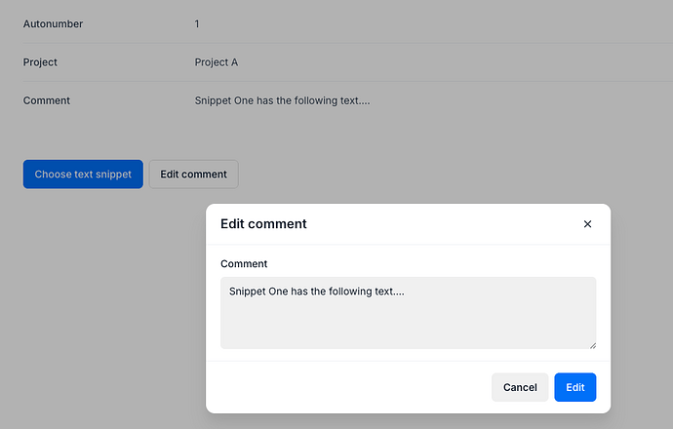The width and height of the screenshot is (673, 429).
Task: Close the Edit comment dialog with X
Action: coord(587,224)
